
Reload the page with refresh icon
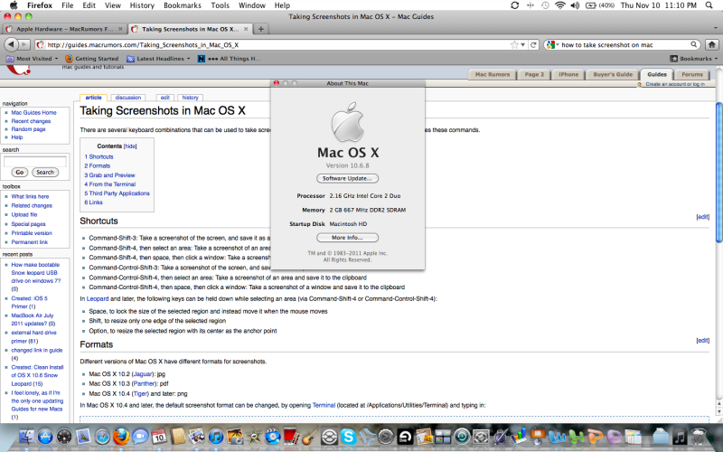[x=533, y=44]
